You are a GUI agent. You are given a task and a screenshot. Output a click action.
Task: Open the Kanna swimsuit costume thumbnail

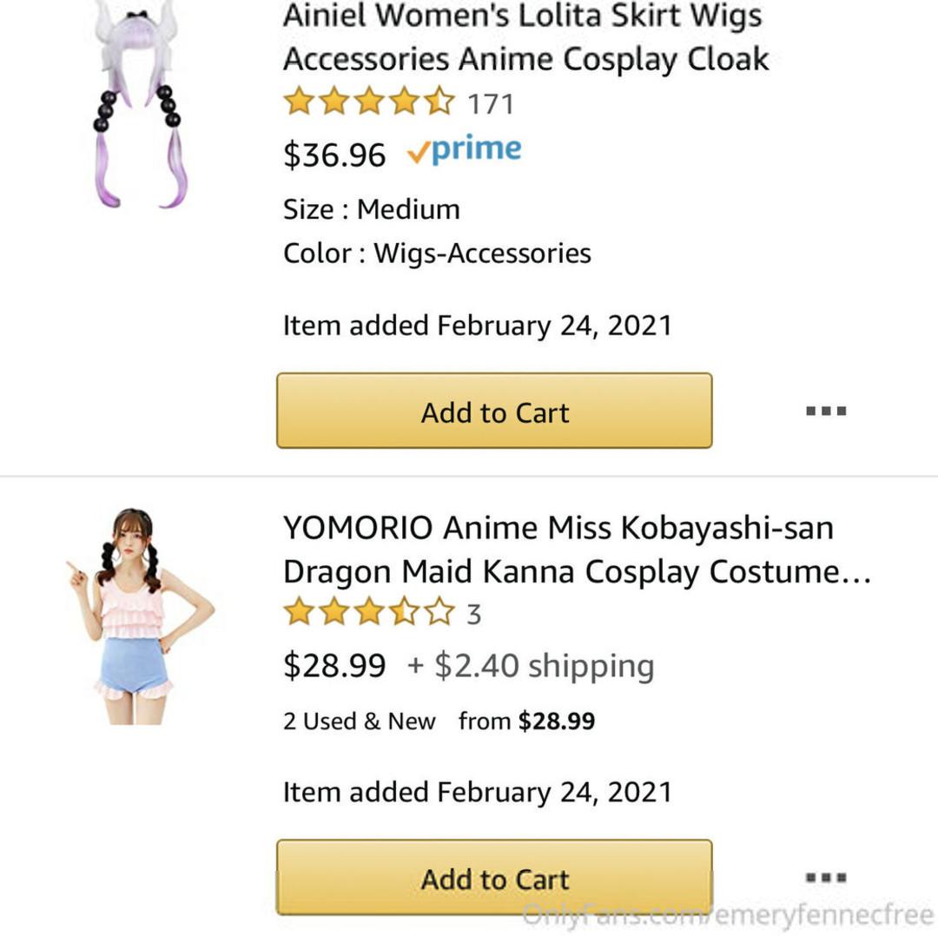pos(139,616)
